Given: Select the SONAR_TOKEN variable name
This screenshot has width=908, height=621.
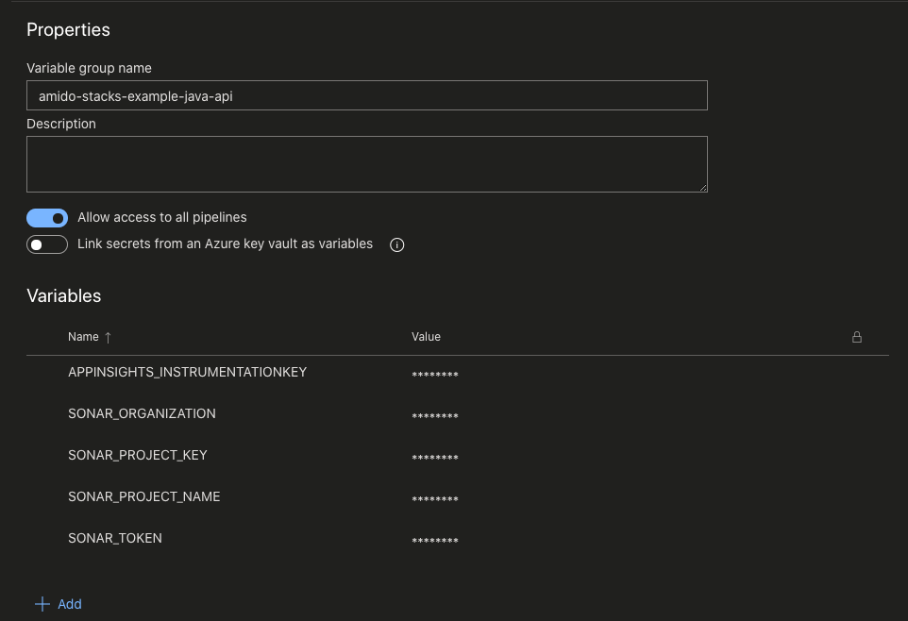Looking at the screenshot, I should (114, 538).
